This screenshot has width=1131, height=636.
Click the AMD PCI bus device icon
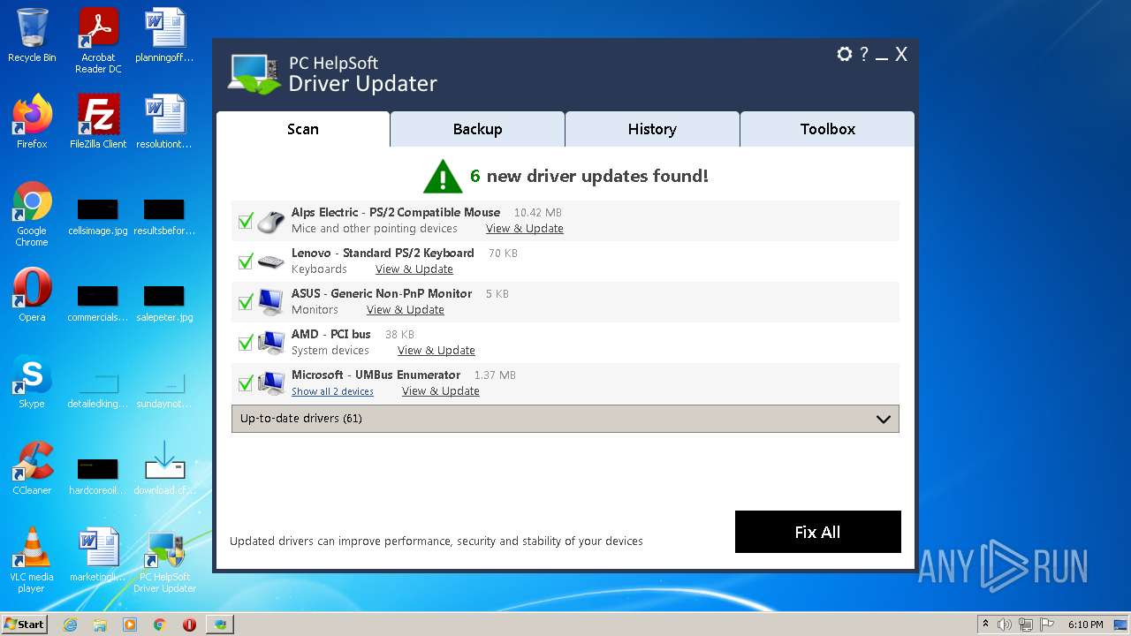coord(271,342)
